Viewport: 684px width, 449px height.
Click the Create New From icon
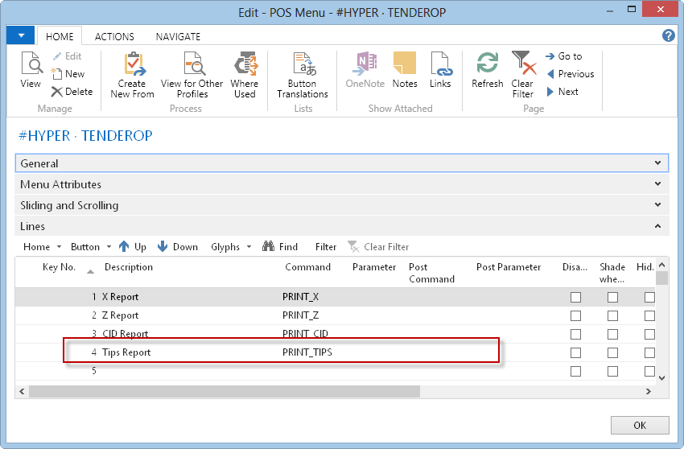(x=132, y=64)
